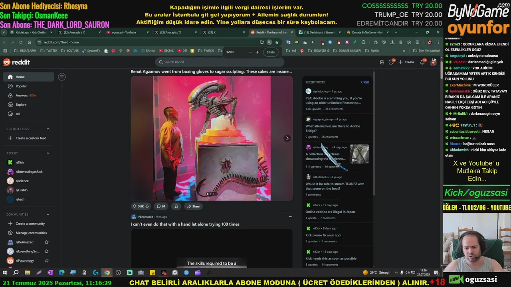The height and width of the screenshot is (287, 511).
Task: Open Microsoft Edge from the taskbar
Action: pos(61,273)
